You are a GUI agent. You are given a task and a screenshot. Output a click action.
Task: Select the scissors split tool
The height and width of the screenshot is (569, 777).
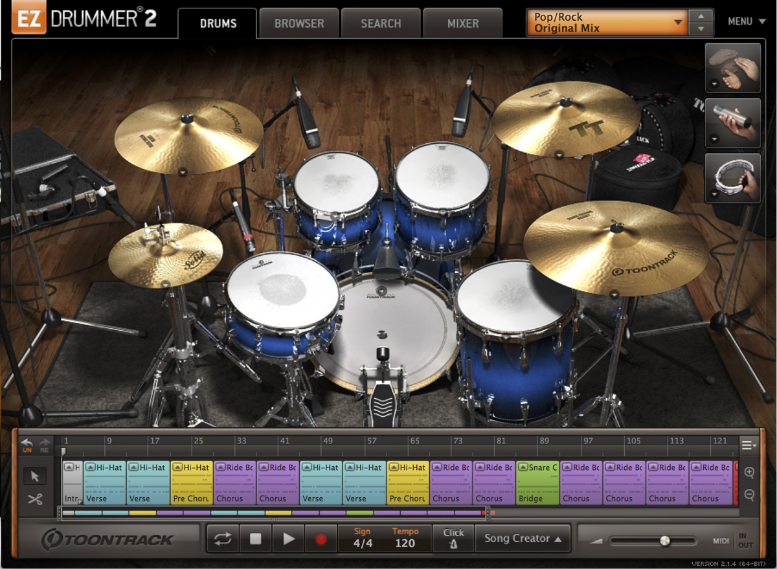coord(34,499)
